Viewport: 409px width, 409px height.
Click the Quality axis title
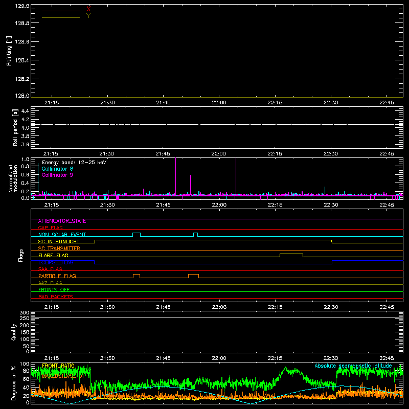pyautogui.click(x=14, y=332)
